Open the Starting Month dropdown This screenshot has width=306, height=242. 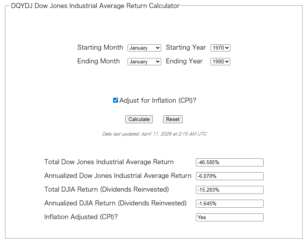(144, 48)
